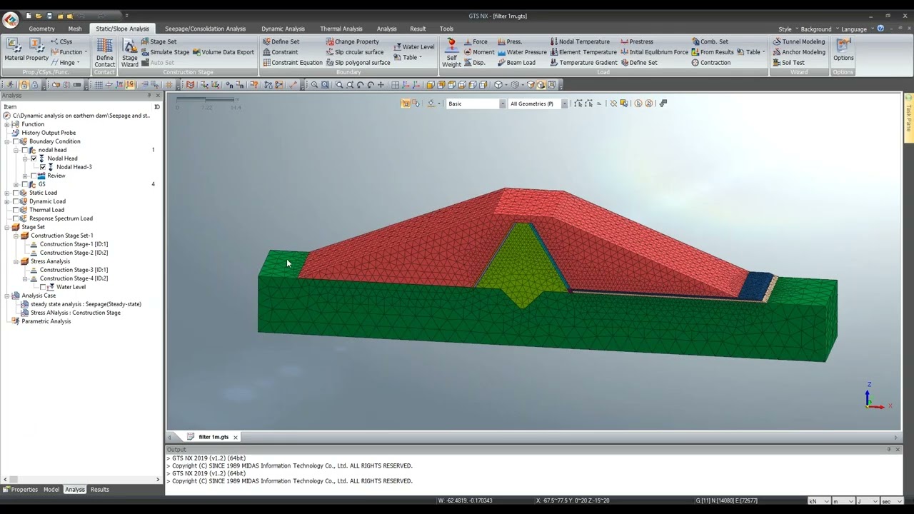Open Element Temperature tool

pyautogui.click(x=583, y=52)
